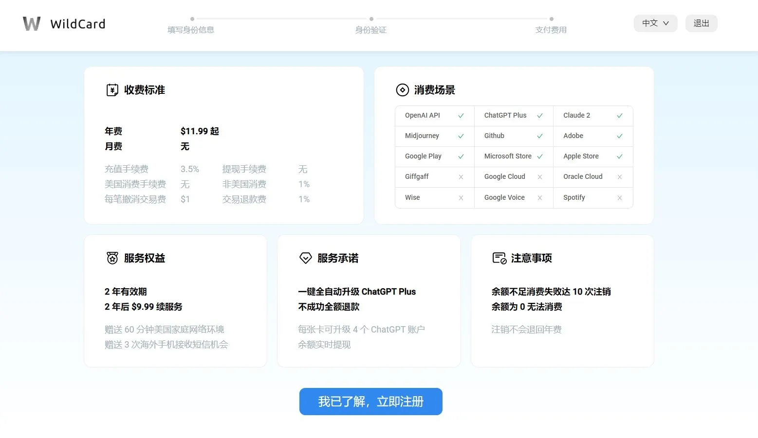The image size is (758, 438).
Task: Select the 填写身份信息 step
Action: tap(191, 30)
